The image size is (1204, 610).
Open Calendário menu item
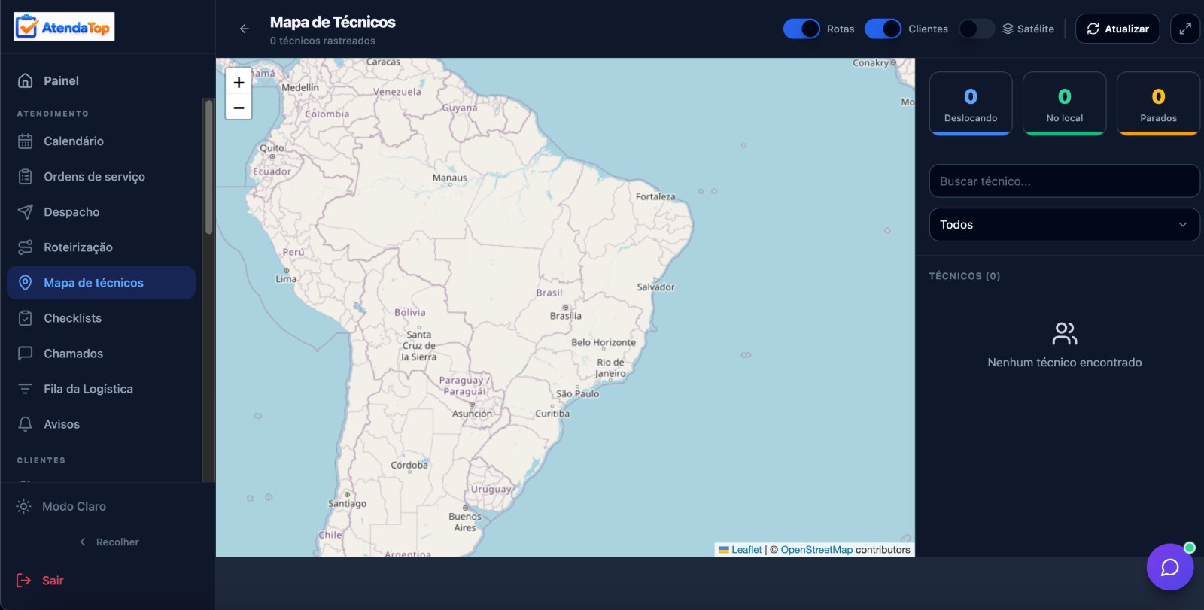tap(101, 141)
